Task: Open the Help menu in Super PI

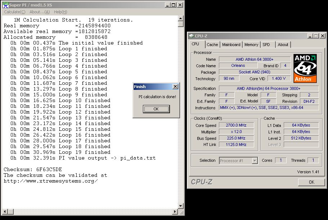Action: pos(60,12)
